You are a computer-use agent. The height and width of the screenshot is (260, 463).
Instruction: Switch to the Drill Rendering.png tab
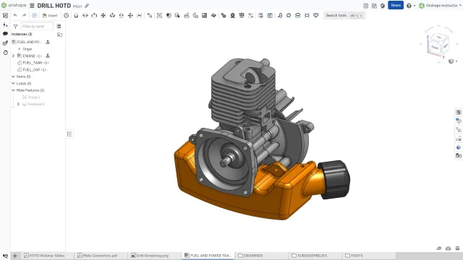150,256
